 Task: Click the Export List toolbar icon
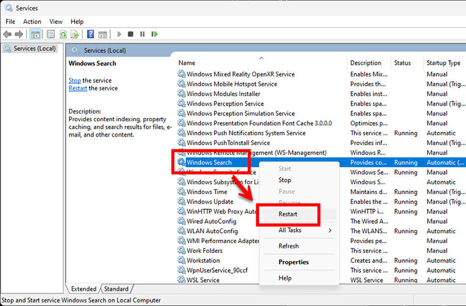point(75,34)
